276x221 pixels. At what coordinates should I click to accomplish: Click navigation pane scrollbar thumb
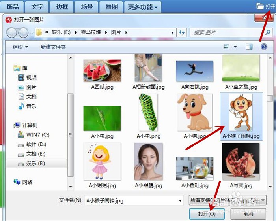(x=71, y=135)
